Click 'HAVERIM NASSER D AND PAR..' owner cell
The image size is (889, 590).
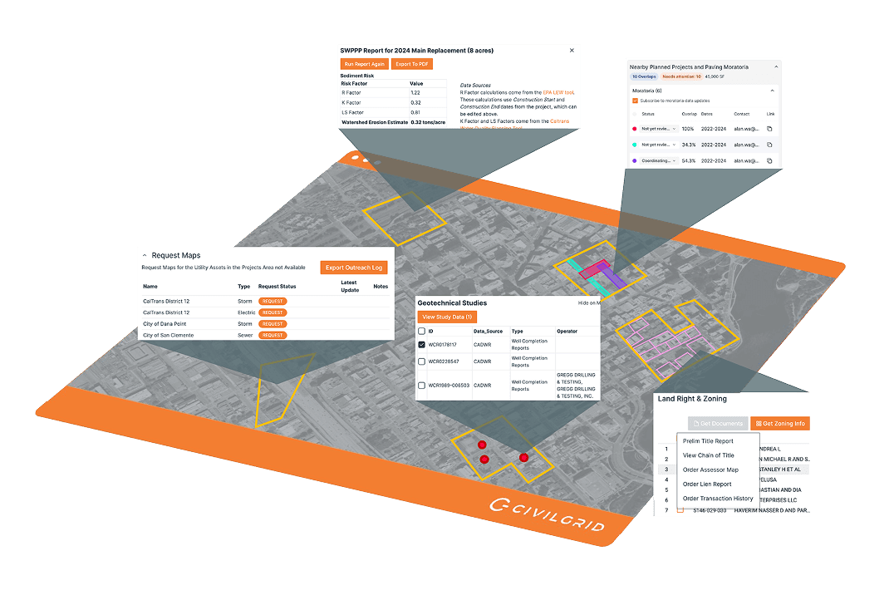click(772, 510)
